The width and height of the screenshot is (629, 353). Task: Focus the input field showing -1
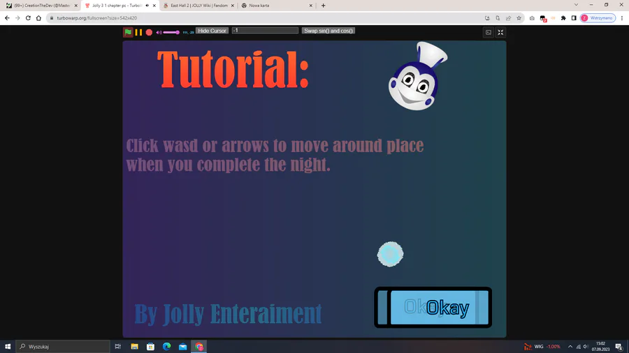tap(265, 31)
